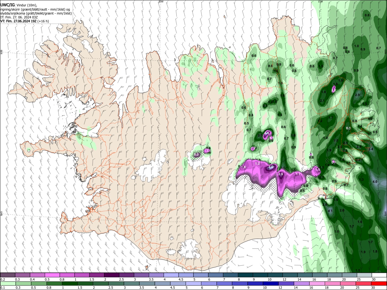
Task: Select the dark teal 8 swatch in upper legend row
Action: tap(246, 275)
